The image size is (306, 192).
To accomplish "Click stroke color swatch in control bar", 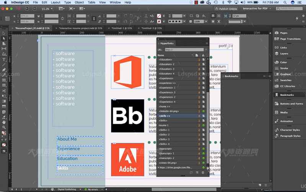I will 159,21.
